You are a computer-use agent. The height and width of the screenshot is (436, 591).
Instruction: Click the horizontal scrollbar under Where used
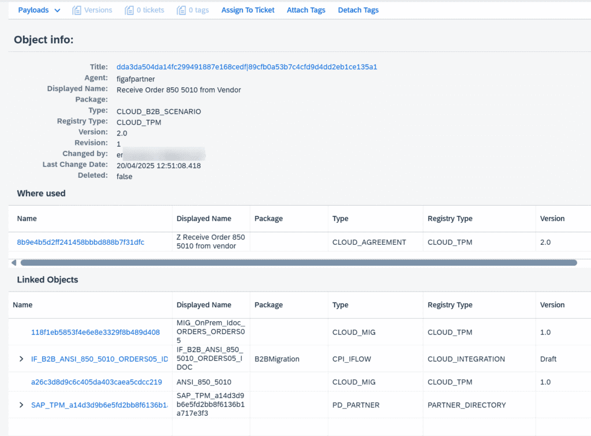click(x=298, y=263)
